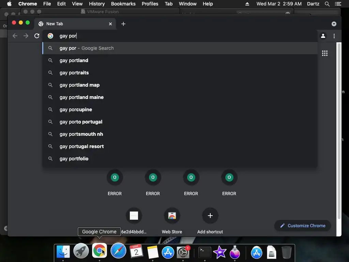Open a new tab with the plus icon

[x=123, y=24]
